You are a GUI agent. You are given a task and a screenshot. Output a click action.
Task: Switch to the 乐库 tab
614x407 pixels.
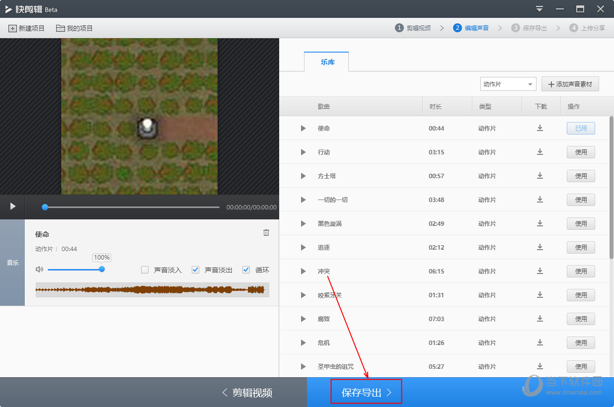(327, 62)
